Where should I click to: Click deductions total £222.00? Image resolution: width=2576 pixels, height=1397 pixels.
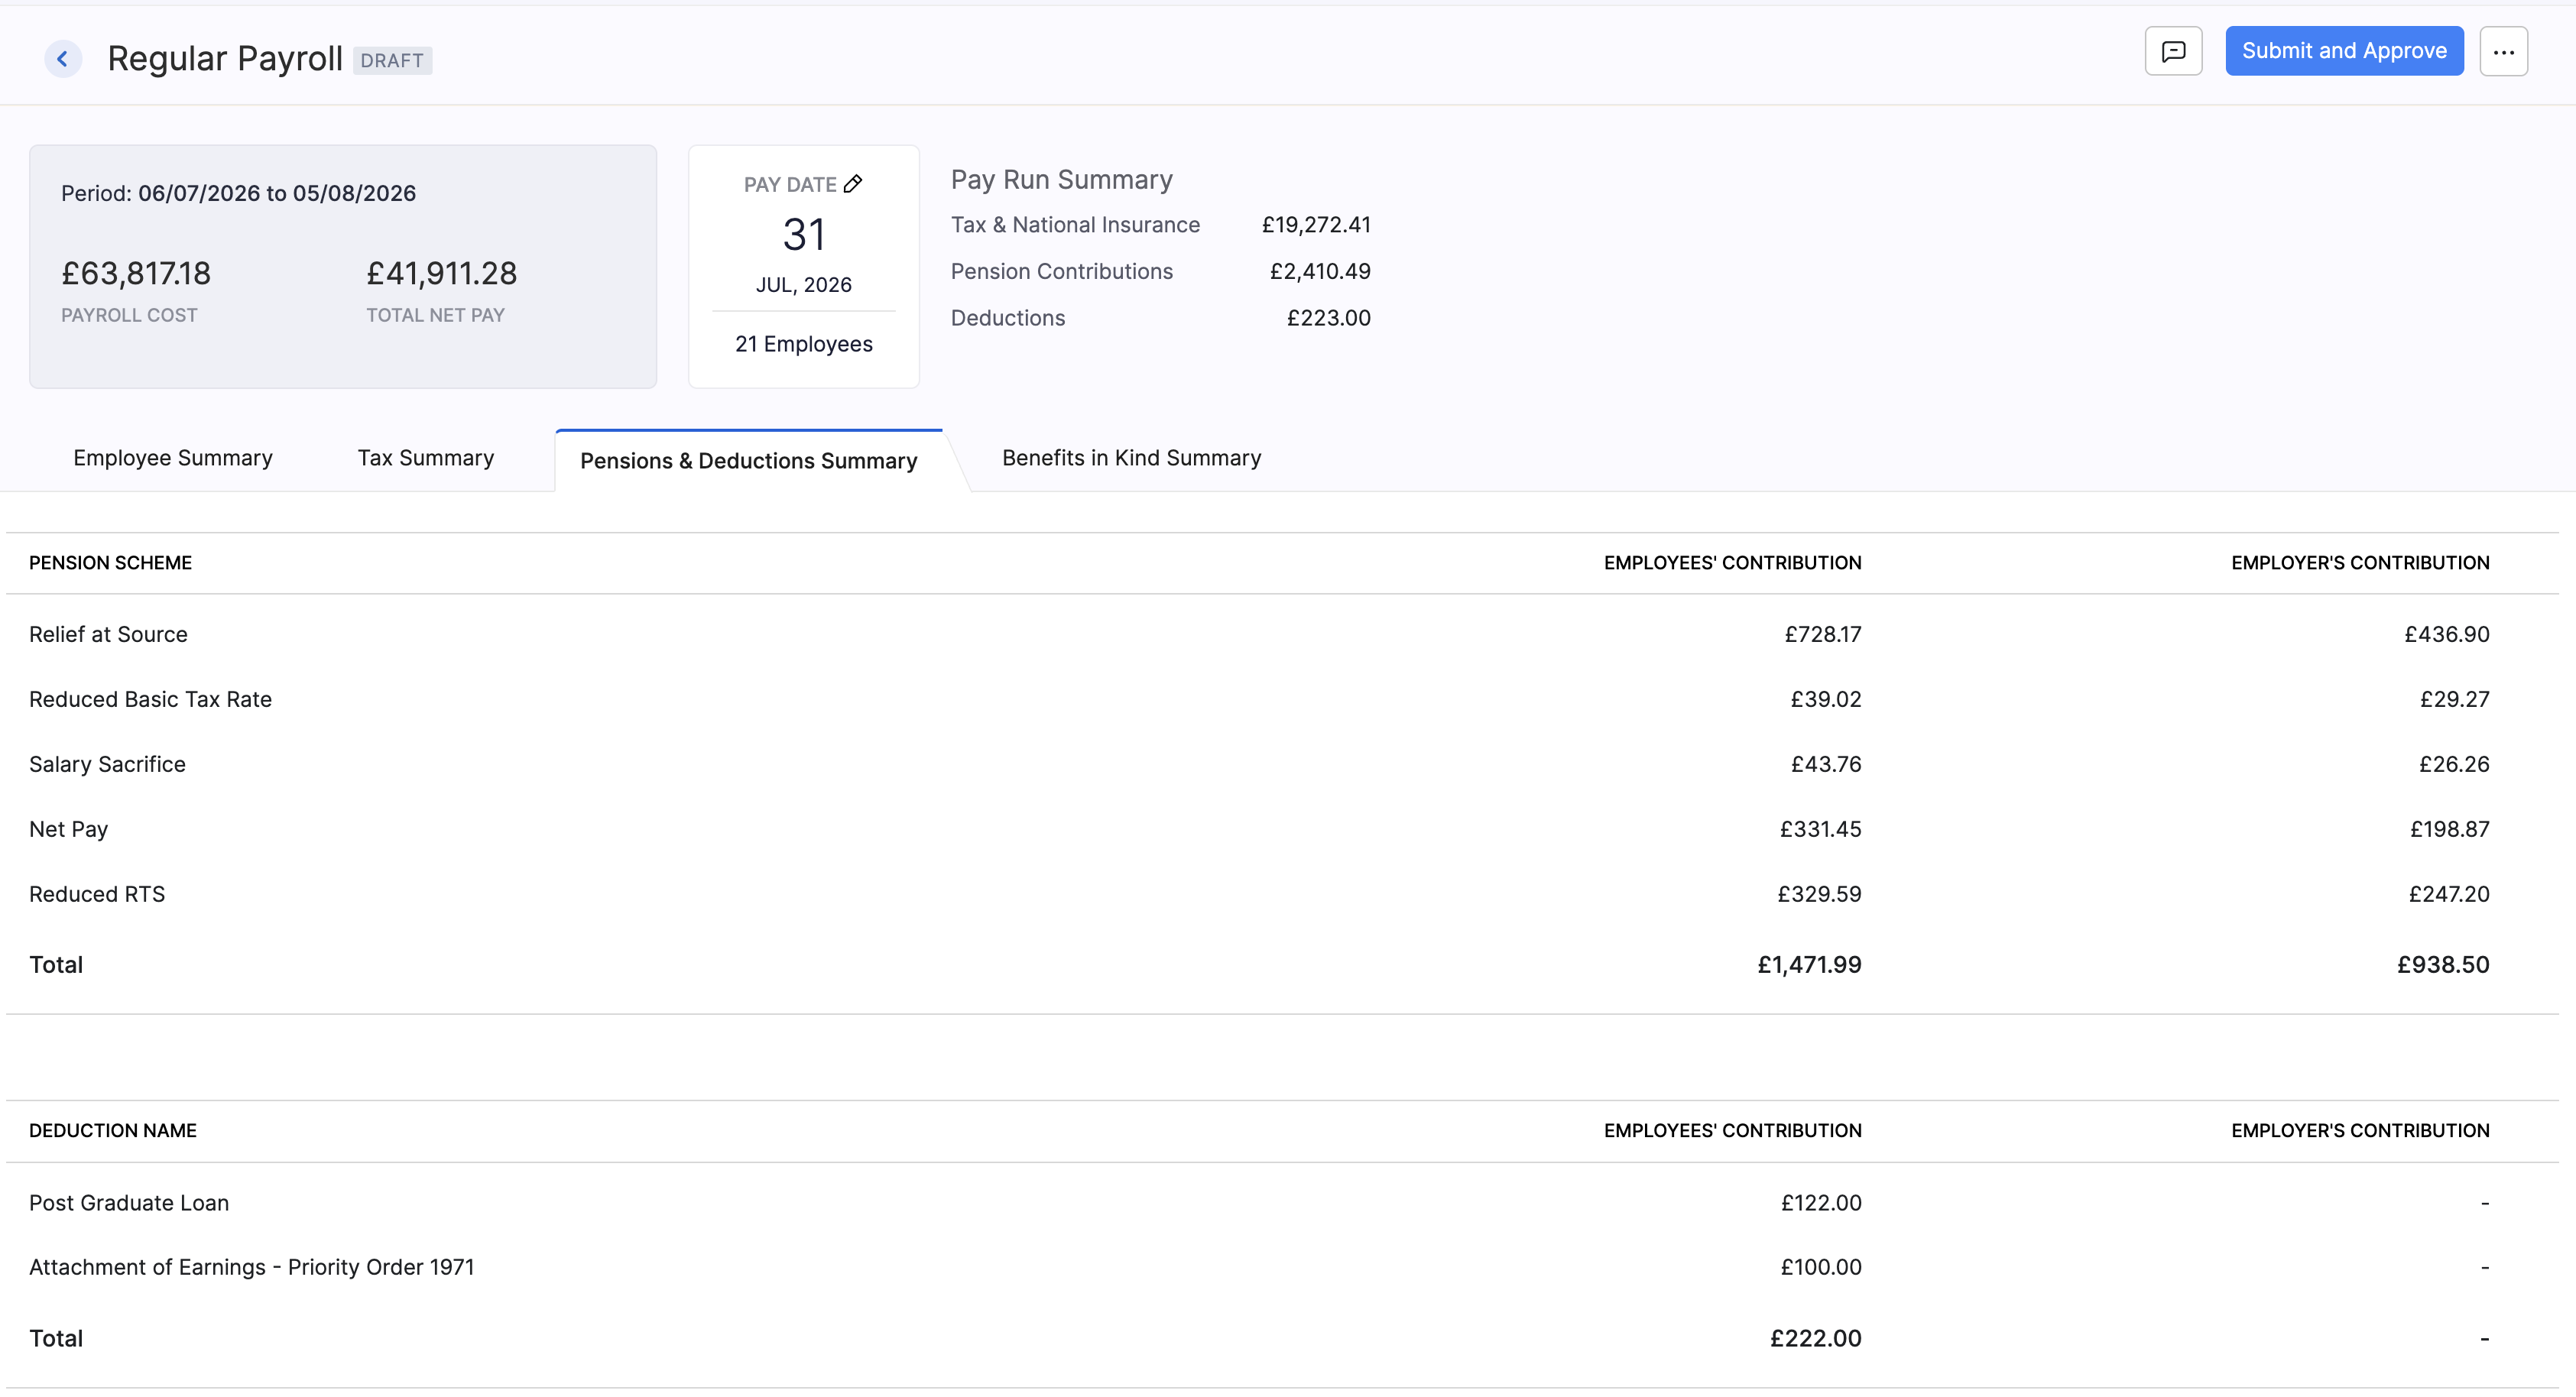pyautogui.click(x=1816, y=1339)
